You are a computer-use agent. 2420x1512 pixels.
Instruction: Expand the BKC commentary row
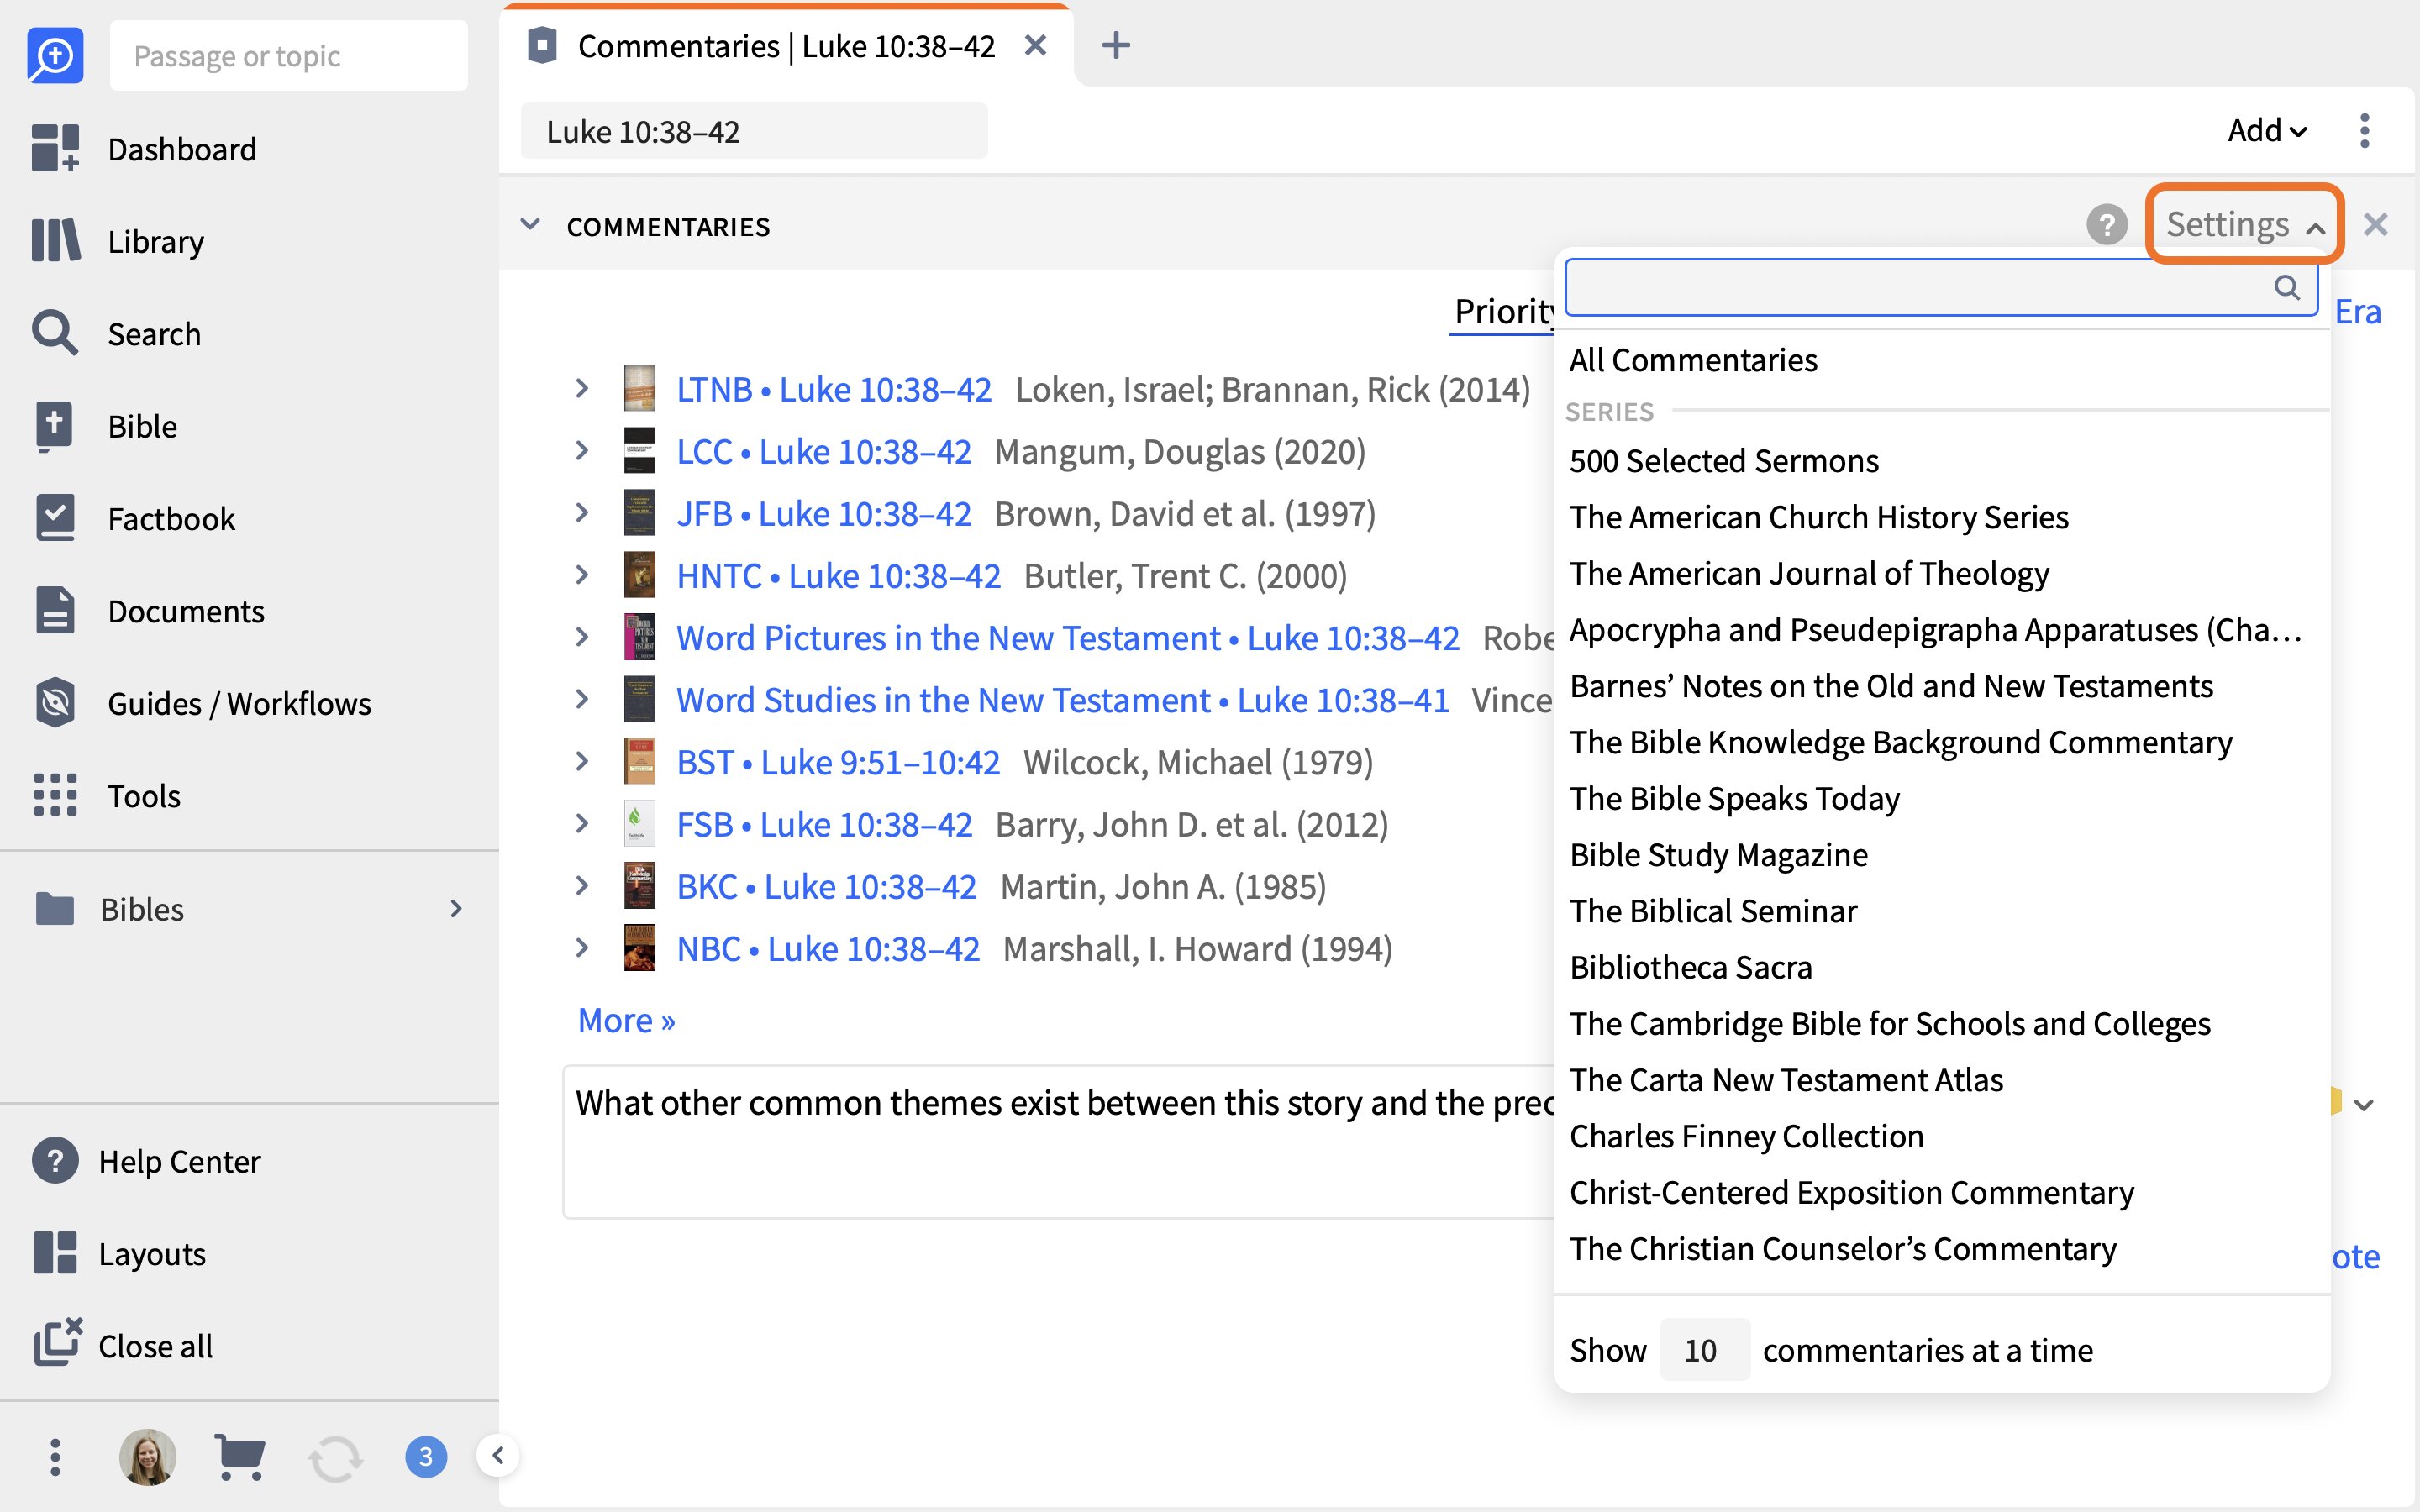click(582, 885)
